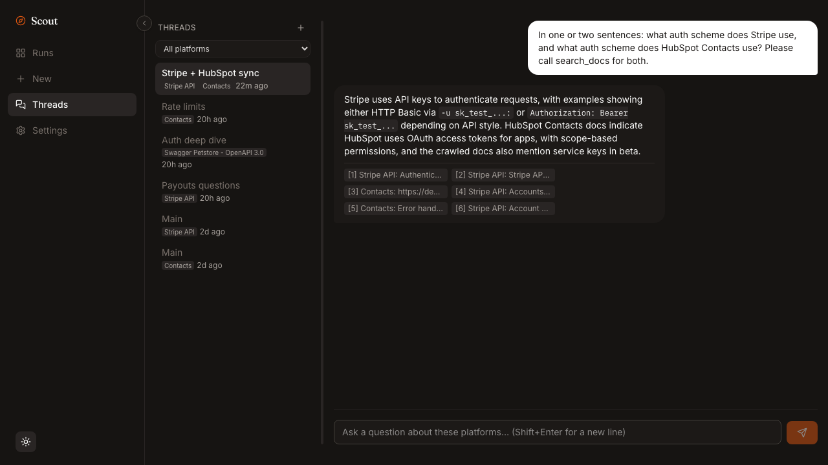
Task: Click the Contacts tag under Rate limits
Action: tap(178, 119)
